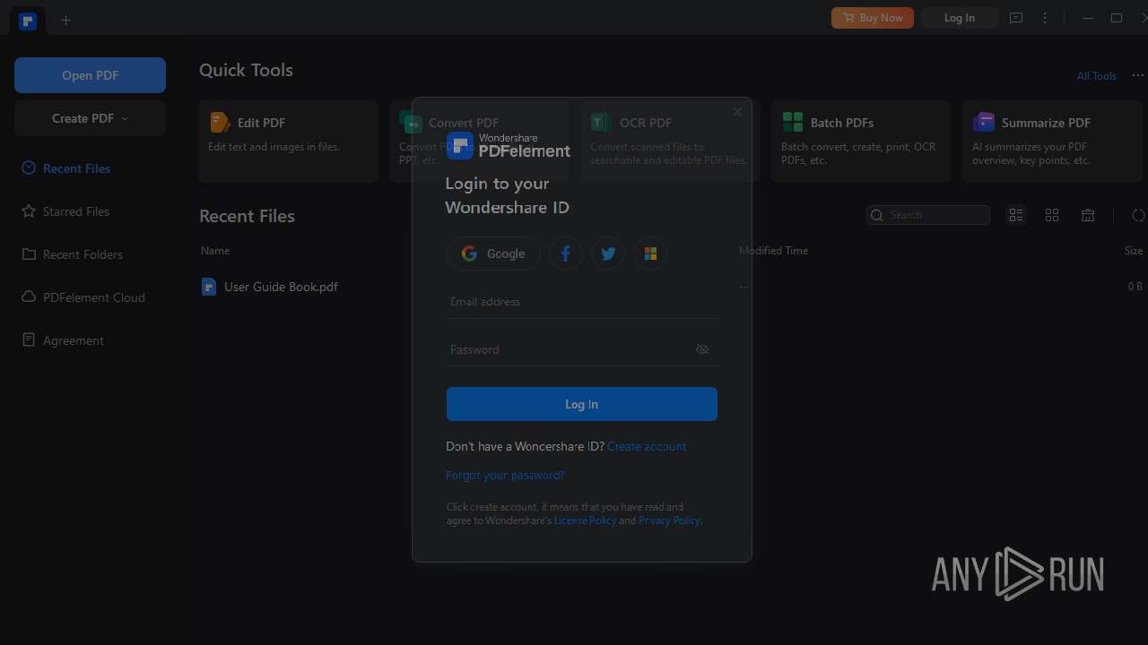Select Recent Files in sidebar
The image size is (1148, 645).
76,168
